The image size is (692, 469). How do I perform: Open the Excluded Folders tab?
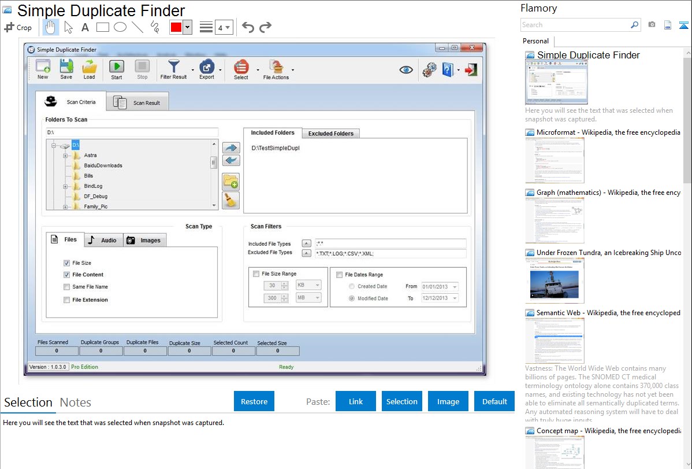330,134
